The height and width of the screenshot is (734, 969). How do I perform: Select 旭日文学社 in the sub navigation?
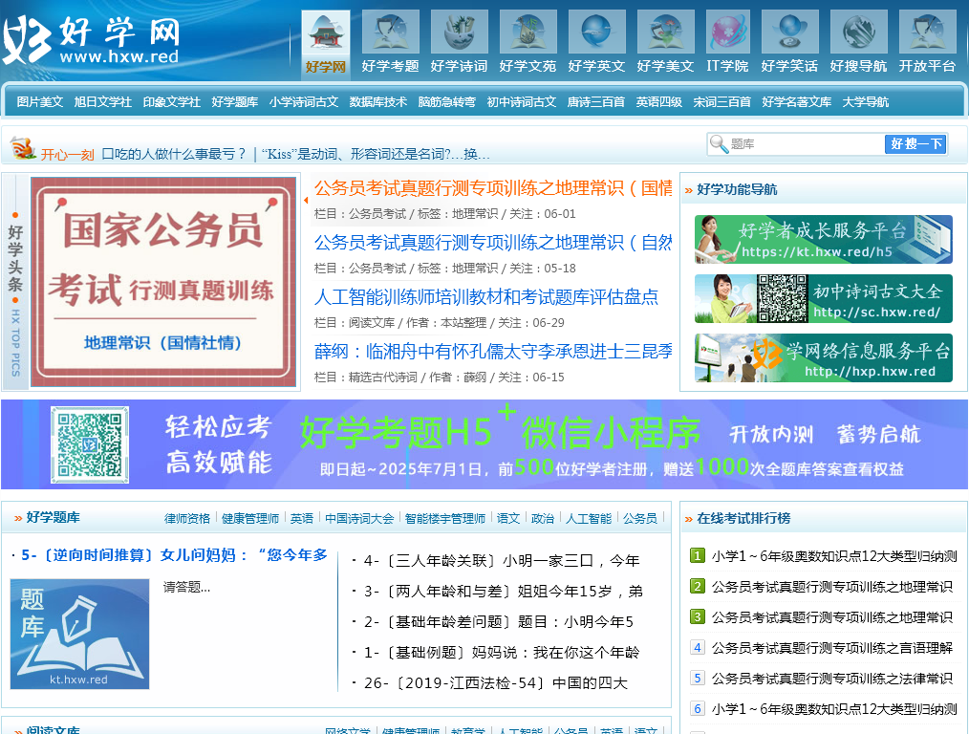[102, 102]
